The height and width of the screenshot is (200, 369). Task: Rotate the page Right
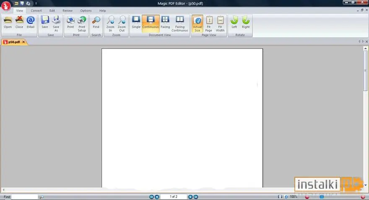[246, 22]
